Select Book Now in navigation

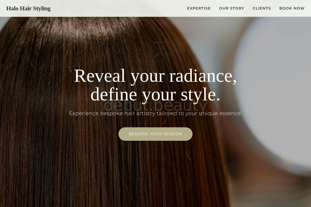pyautogui.click(x=292, y=8)
